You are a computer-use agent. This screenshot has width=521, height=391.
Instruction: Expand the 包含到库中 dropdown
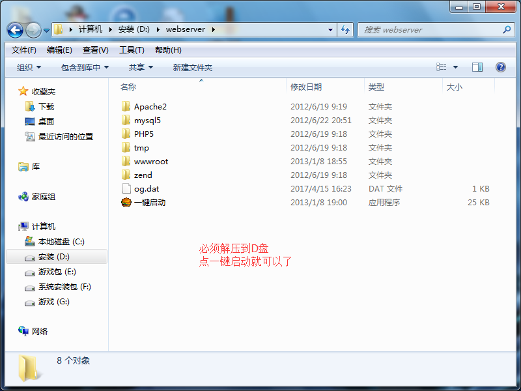coord(85,68)
